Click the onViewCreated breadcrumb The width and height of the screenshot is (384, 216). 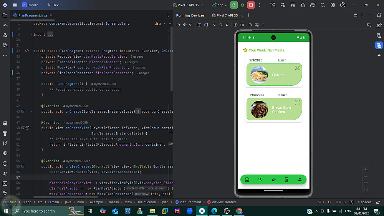coord(222,202)
